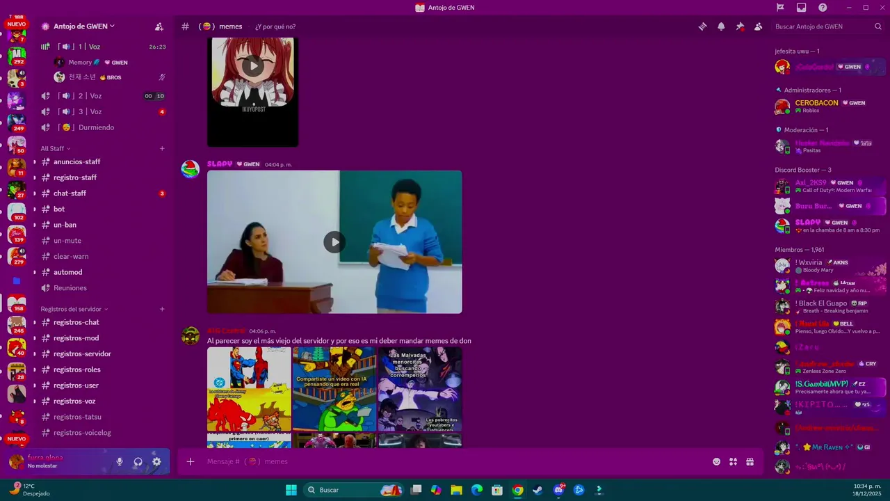The width and height of the screenshot is (890, 501).
Task: Join the Durmiendo voice channel
Action: click(103, 127)
